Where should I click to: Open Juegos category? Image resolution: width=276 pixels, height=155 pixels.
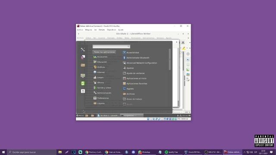tap(99, 77)
